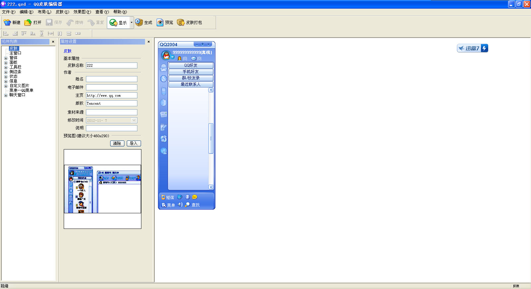Open the 帮助(H) menu
This screenshot has width=531, height=289.
(x=120, y=12)
